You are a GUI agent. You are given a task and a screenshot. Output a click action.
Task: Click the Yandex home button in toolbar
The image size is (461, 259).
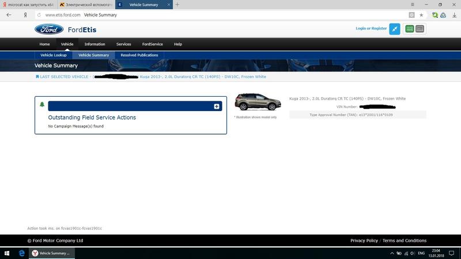tap(25, 15)
